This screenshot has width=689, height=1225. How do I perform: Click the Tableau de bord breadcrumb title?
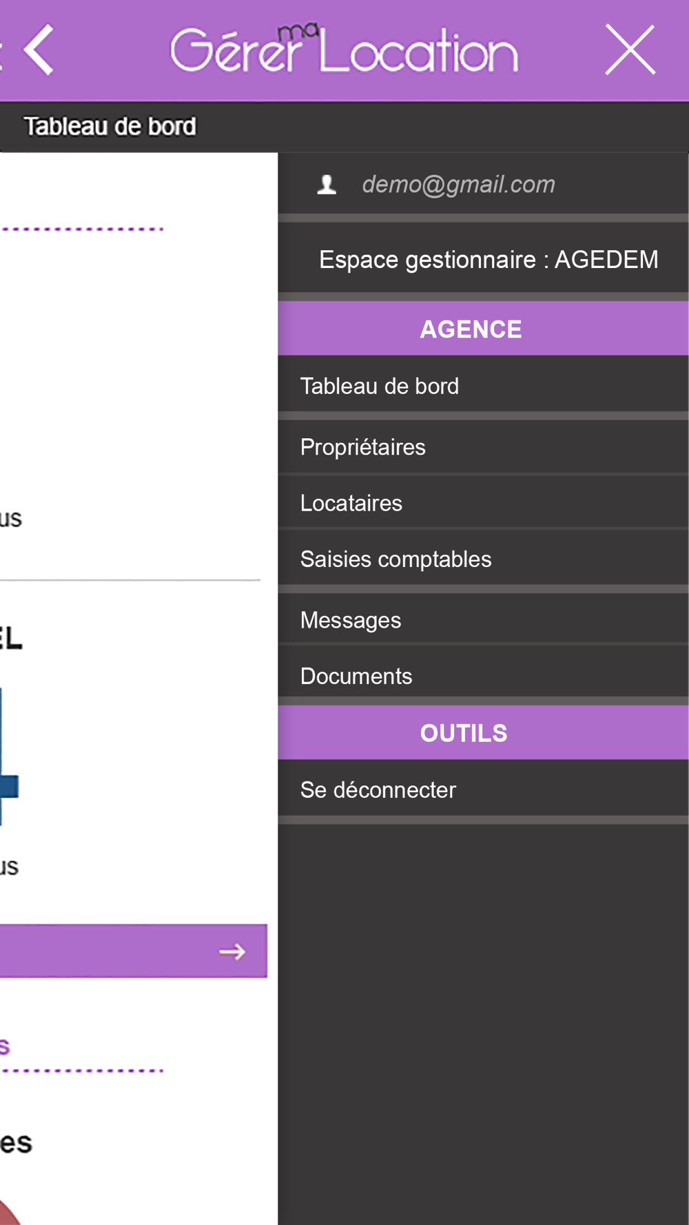pyautogui.click(x=110, y=127)
